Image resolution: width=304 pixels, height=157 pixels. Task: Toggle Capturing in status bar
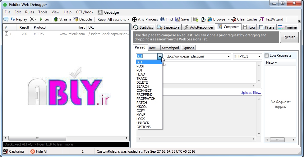[14, 152]
